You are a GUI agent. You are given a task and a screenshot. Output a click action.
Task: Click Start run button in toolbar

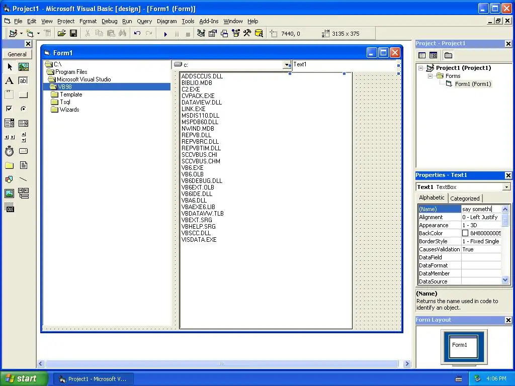165,34
